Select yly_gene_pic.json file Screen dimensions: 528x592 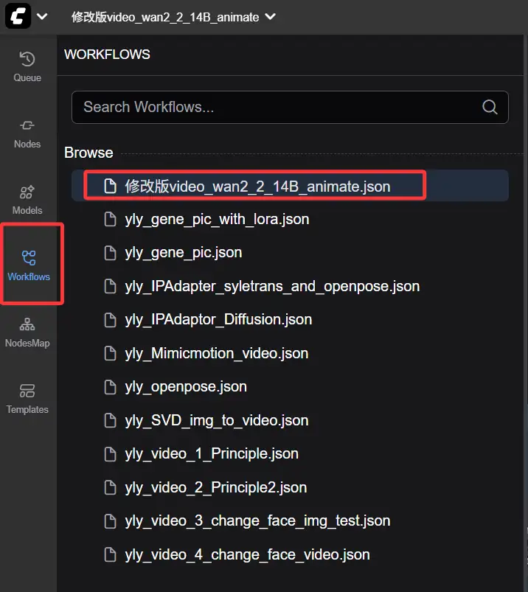click(183, 252)
